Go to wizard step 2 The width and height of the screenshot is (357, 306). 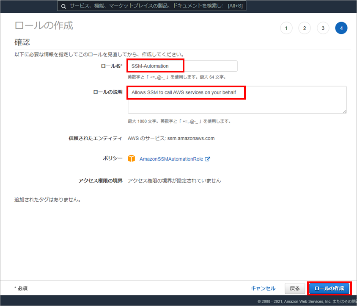coord(305,28)
